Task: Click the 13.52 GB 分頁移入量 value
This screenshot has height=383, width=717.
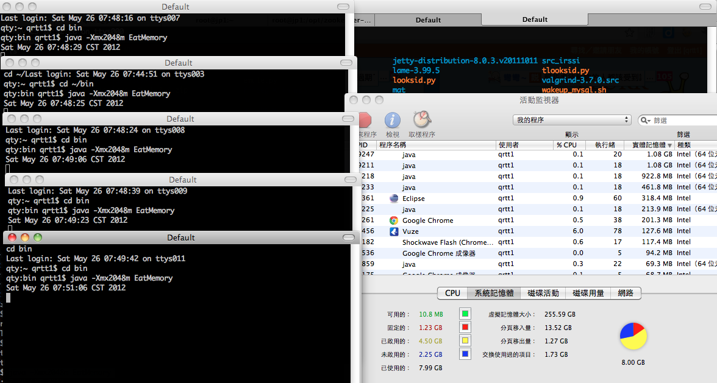Action: [x=558, y=328]
